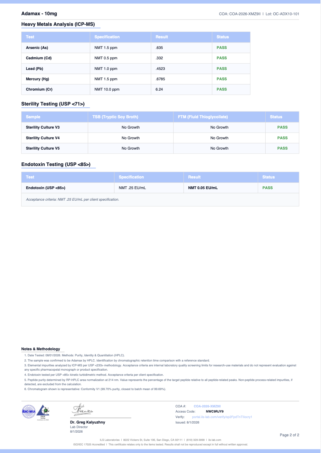Select the 'Adamax - 10mg' page title
This screenshot has height=453, width=321.
[x=39, y=13]
